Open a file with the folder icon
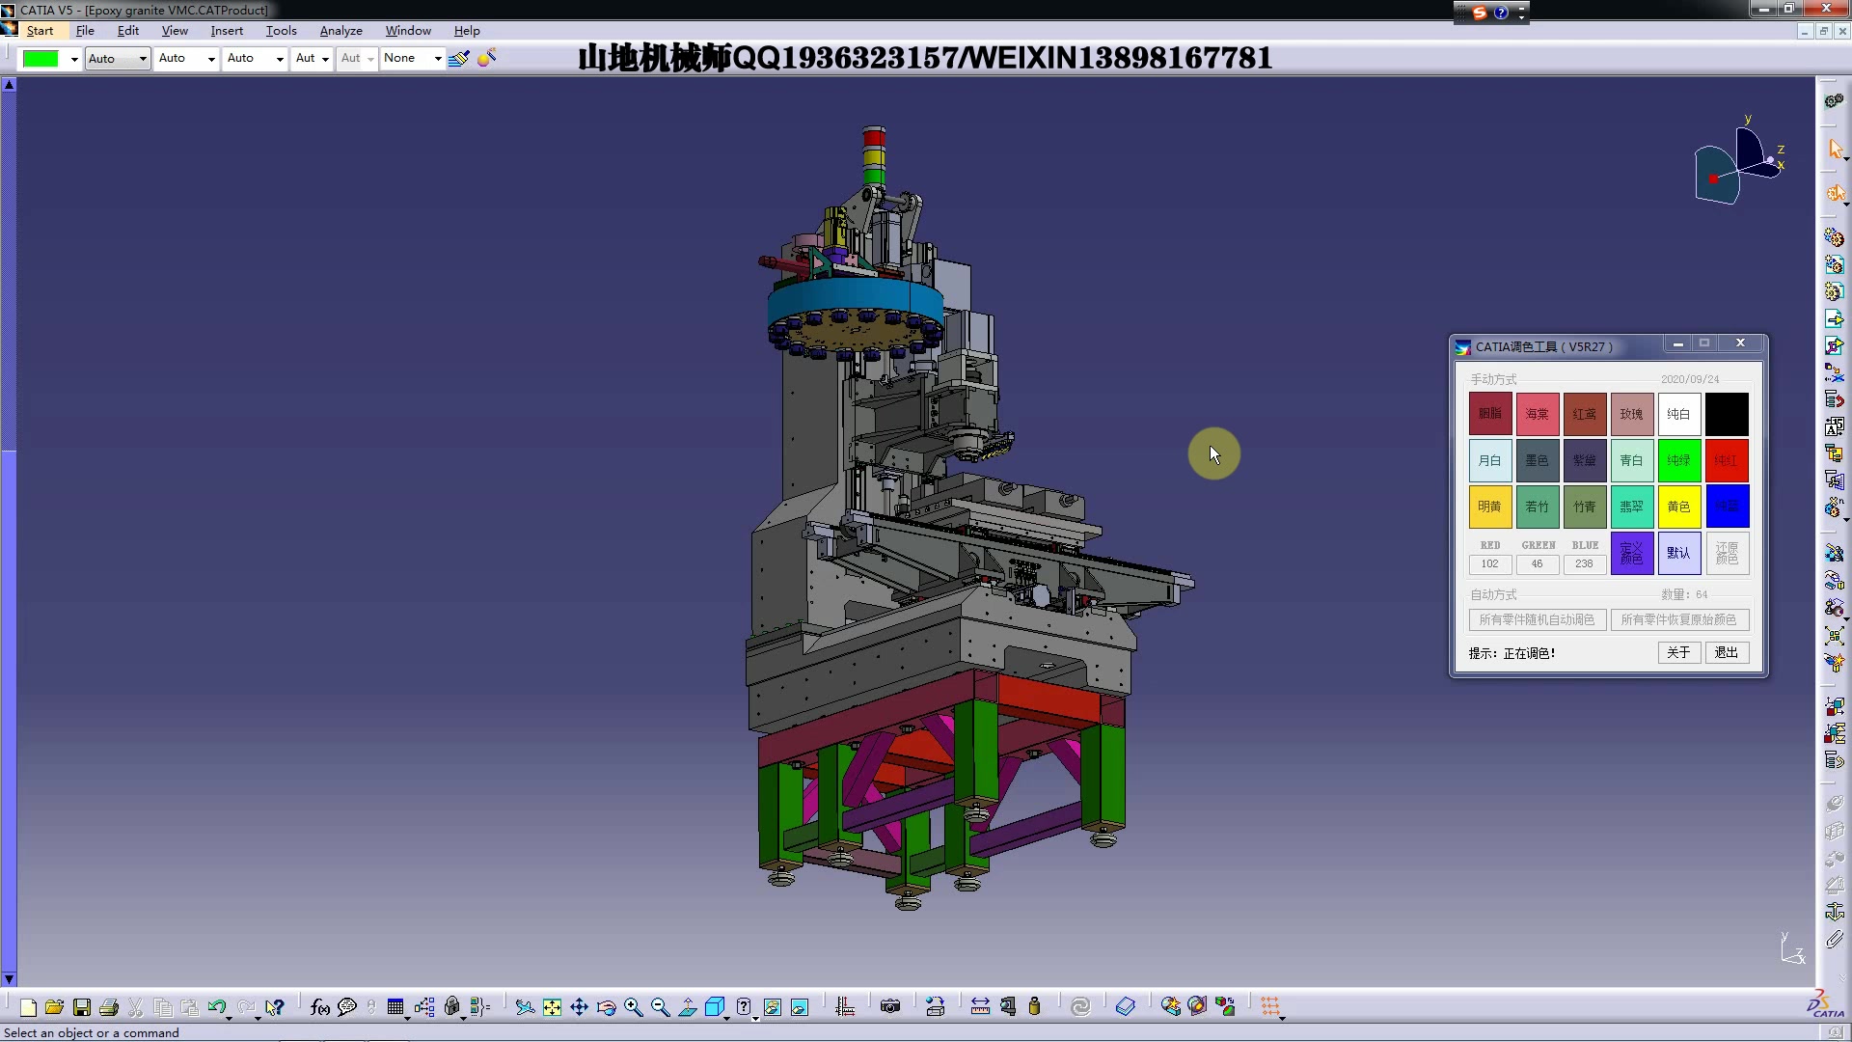Screen dimensions: 1852x1042 tap(55, 1007)
